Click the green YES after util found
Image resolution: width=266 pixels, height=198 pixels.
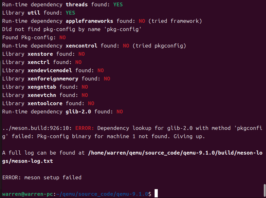[70, 13]
